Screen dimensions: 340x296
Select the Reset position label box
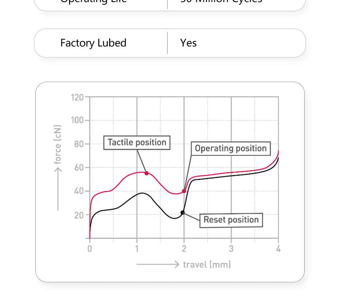point(231,220)
